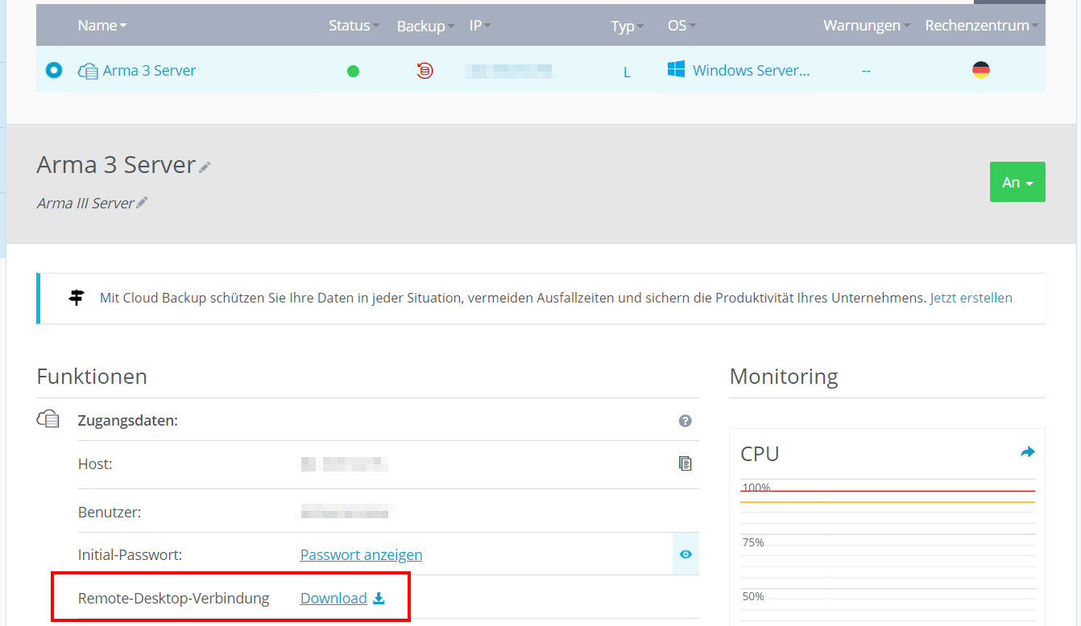The height and width of the screenshot is (626, 1081).
Task: Click the CPU chart title
Action: click(760, 454)
